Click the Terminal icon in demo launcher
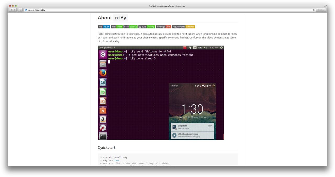This screenshot has height=177, width=335. tap(103, 136)
